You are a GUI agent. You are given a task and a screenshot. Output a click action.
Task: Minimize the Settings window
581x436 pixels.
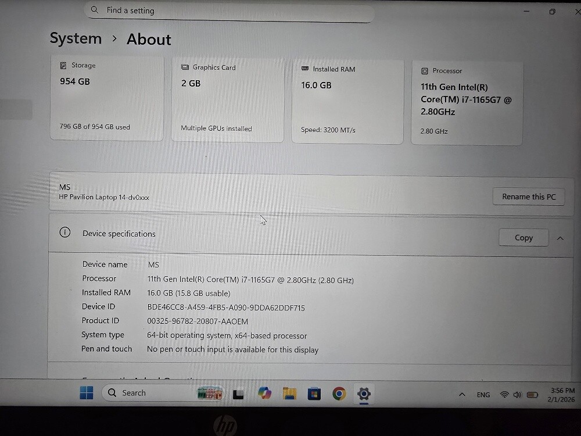[x=526, y=12]
